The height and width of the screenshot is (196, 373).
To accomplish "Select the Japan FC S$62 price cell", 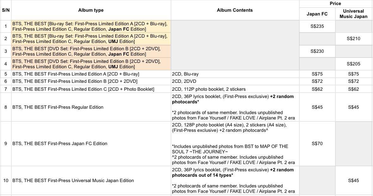I will coord(317,89).
